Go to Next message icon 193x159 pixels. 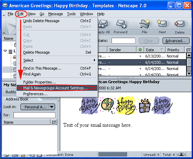click(x=162, y=24)
